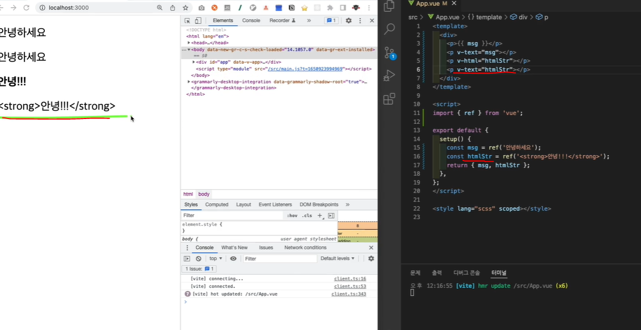641x330 pixels.
Task: Switch to the DevTools Console tab
Action: (251, 20)
